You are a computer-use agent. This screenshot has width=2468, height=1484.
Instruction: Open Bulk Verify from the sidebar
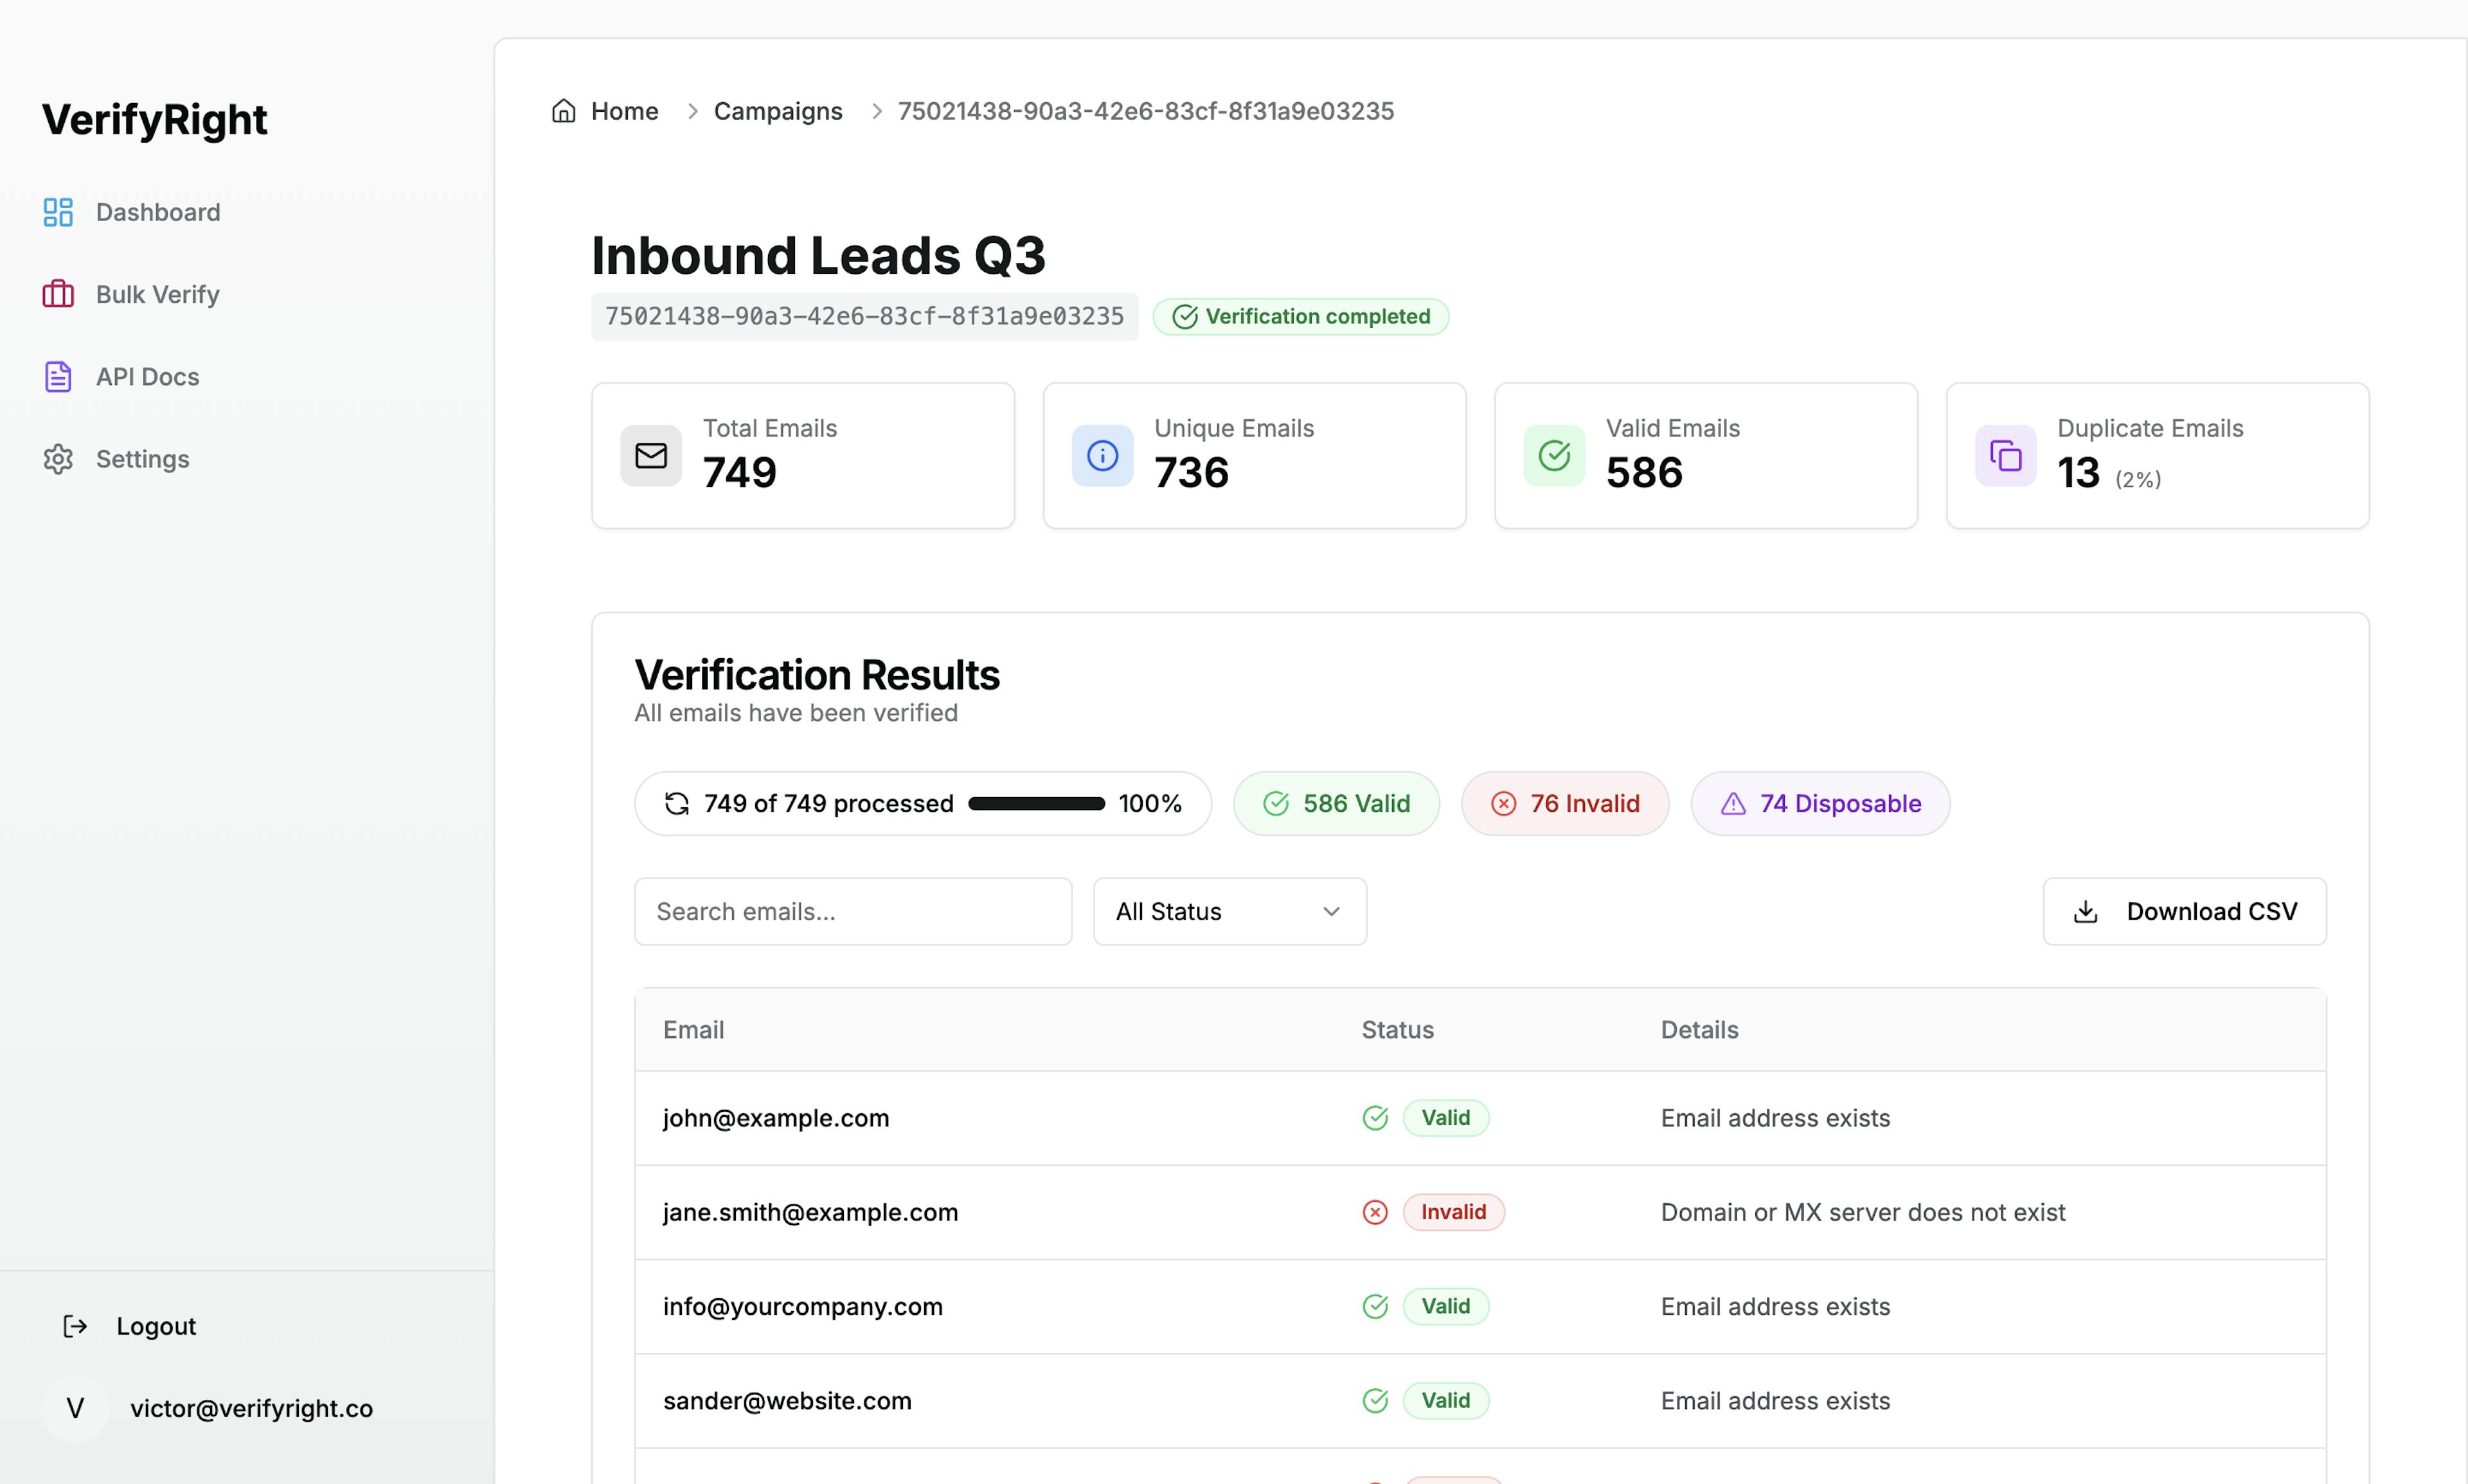(158, 294)
